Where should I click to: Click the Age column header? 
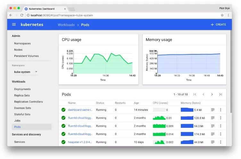[136, 103]
